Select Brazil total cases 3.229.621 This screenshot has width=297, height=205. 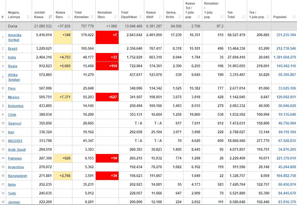[44, 49]
